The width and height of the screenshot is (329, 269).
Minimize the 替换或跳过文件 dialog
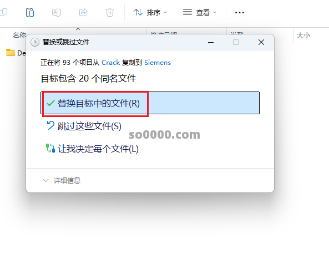click(211, 42)
